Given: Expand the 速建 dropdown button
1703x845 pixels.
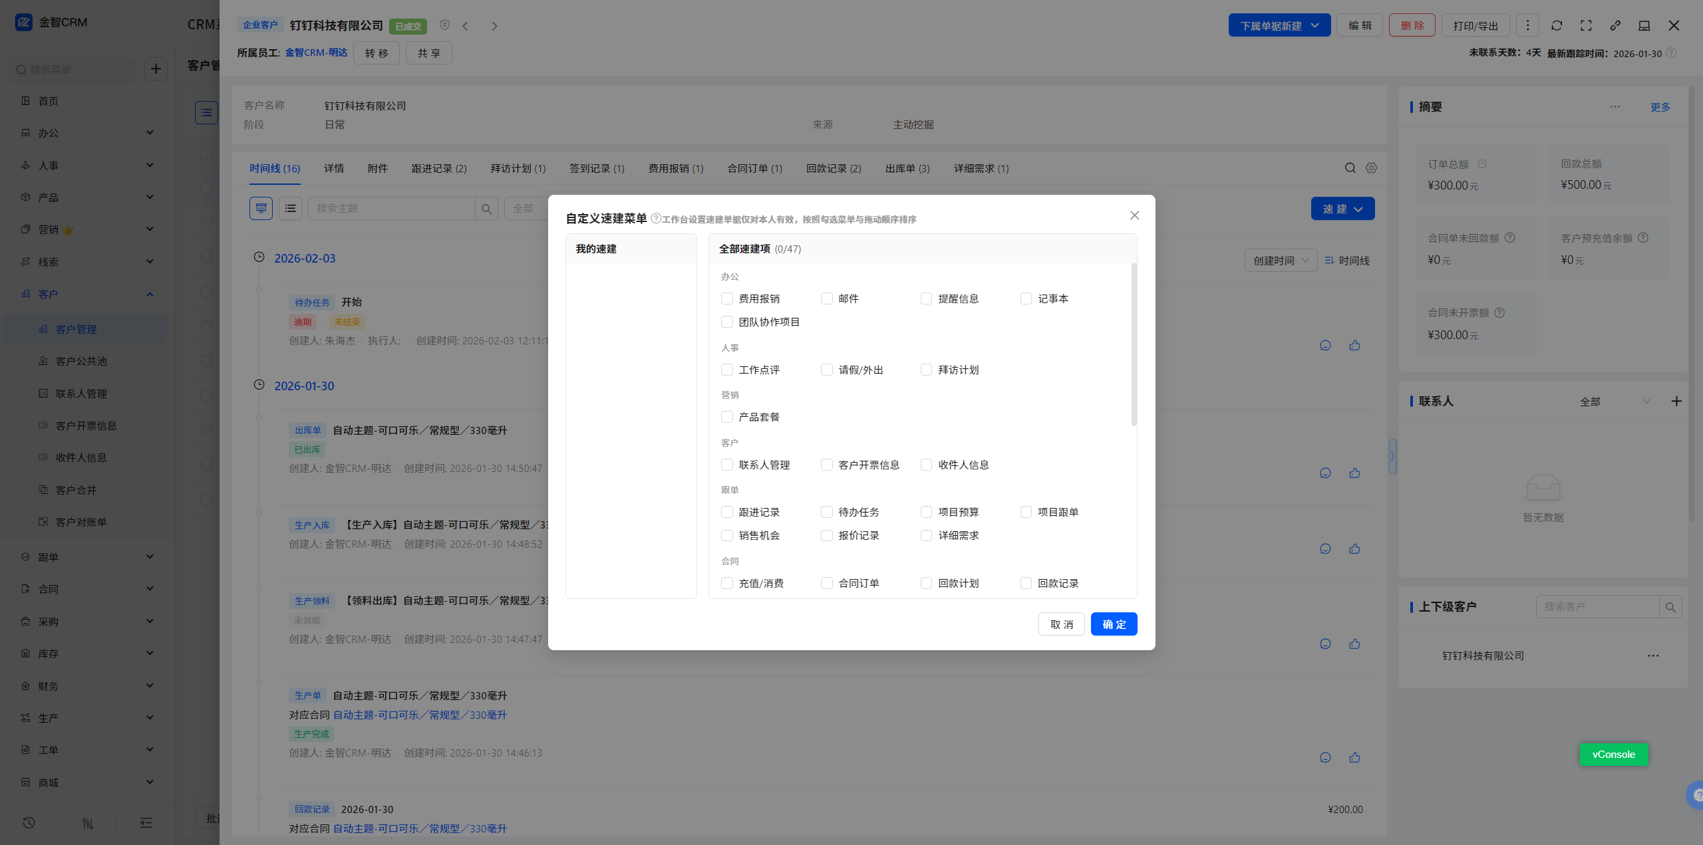Looking at the screenshot, I should (x=1342, y=209).
